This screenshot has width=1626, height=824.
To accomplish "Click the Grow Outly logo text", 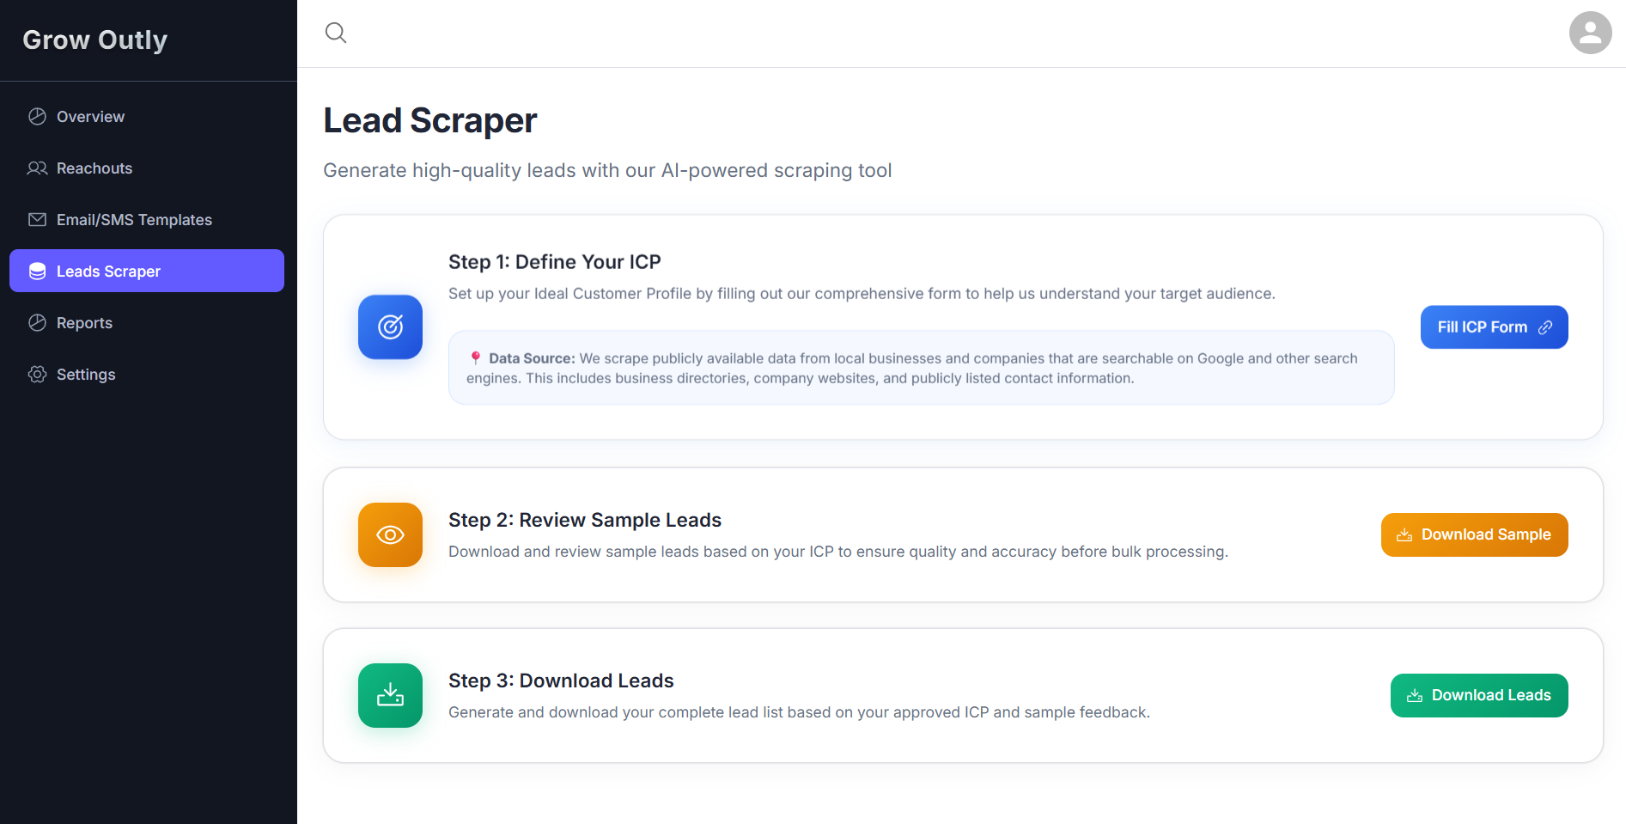I will pos(94,40).
